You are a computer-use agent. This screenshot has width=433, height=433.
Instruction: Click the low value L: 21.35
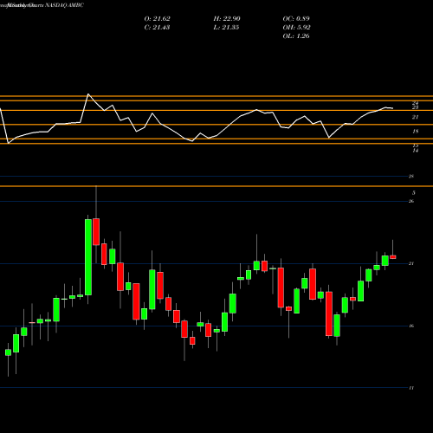226,28
